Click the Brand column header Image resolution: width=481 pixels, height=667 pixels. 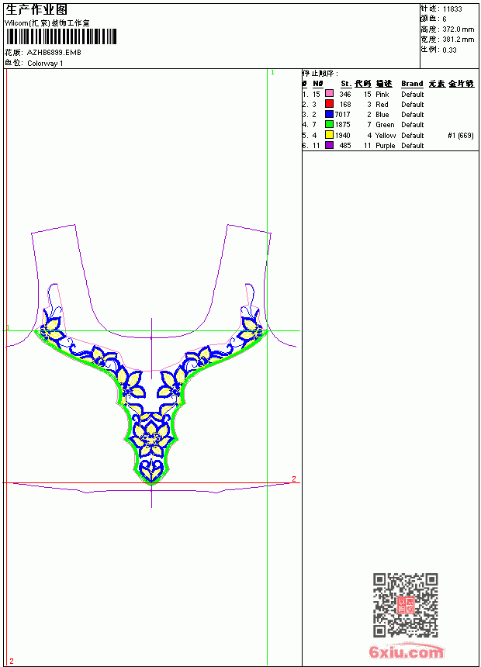(412, 84)
